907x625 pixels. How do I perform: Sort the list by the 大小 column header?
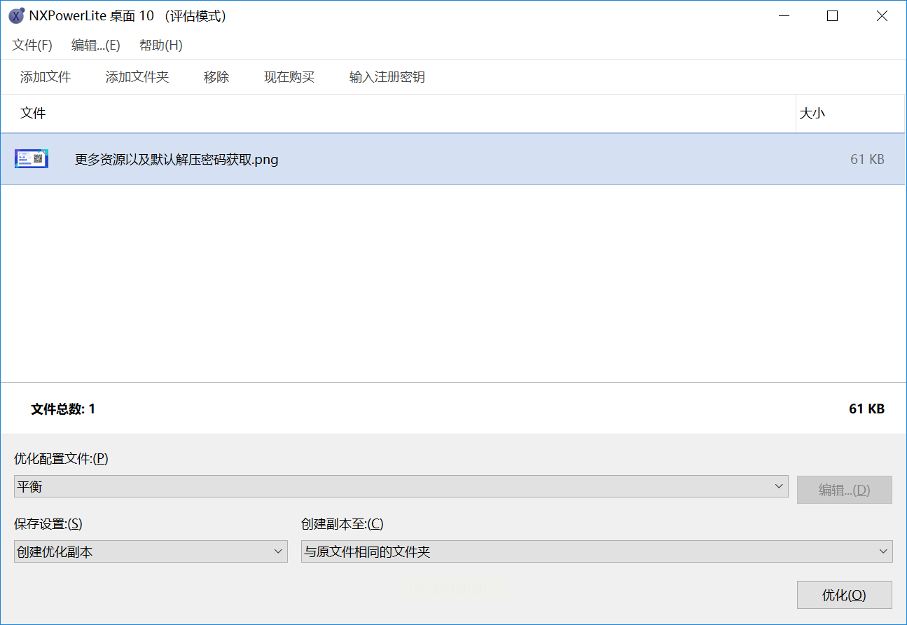click(x=850, y=114)
